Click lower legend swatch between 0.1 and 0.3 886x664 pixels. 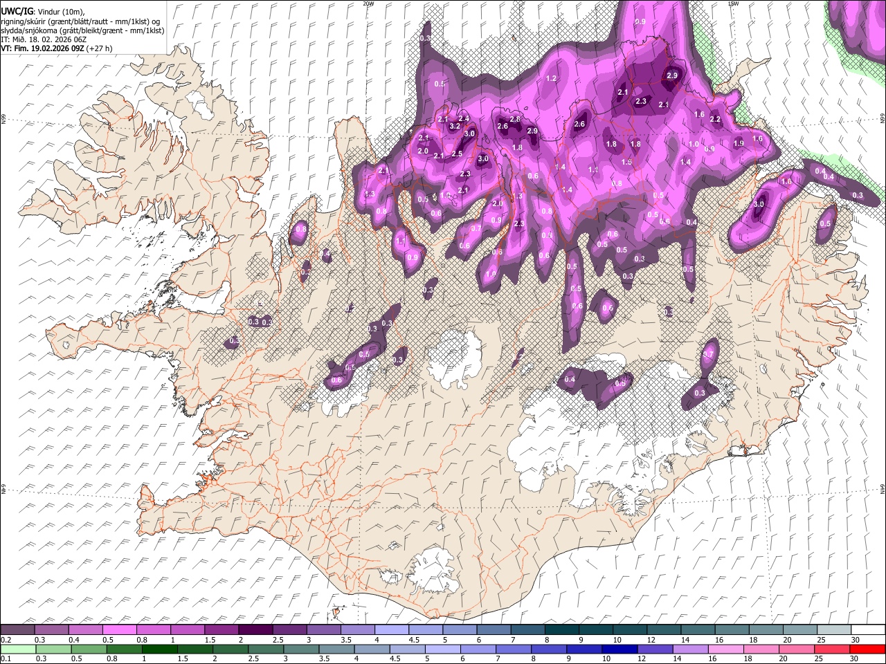click(17, 649)
